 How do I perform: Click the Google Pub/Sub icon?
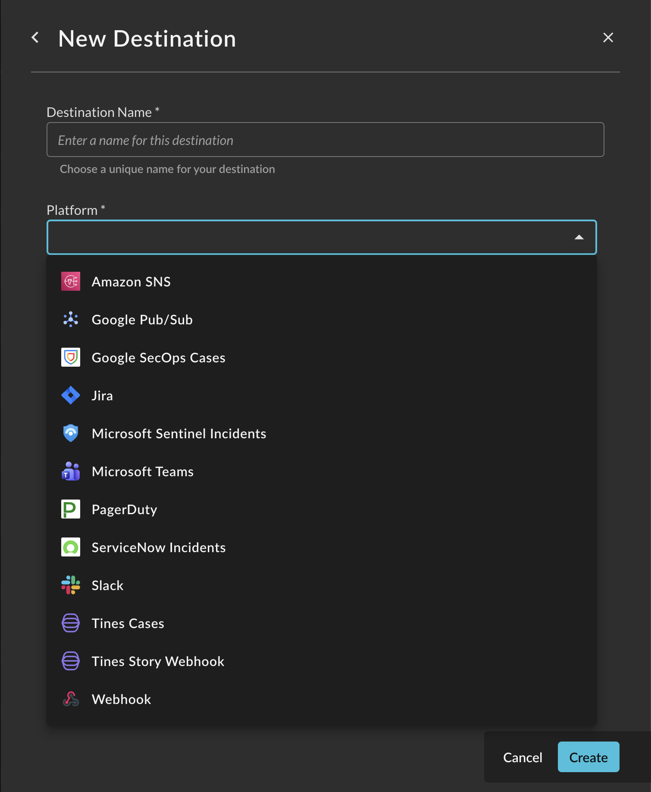coord(71,320)
